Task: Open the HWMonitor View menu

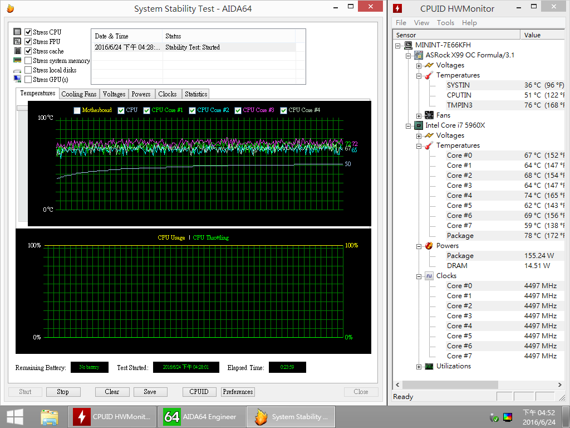Action: point(421,22)
